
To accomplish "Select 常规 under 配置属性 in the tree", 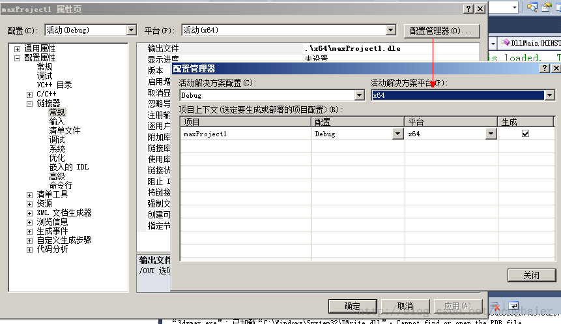I will point(44,67).
